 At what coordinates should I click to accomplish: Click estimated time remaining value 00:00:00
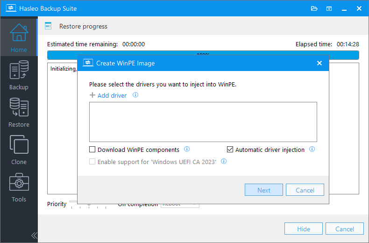[134, 44]
